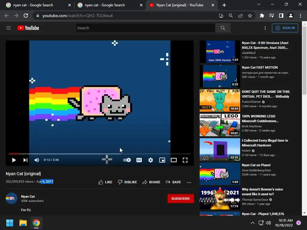Open Nyan Cat channel avatar

pos(11,198)
